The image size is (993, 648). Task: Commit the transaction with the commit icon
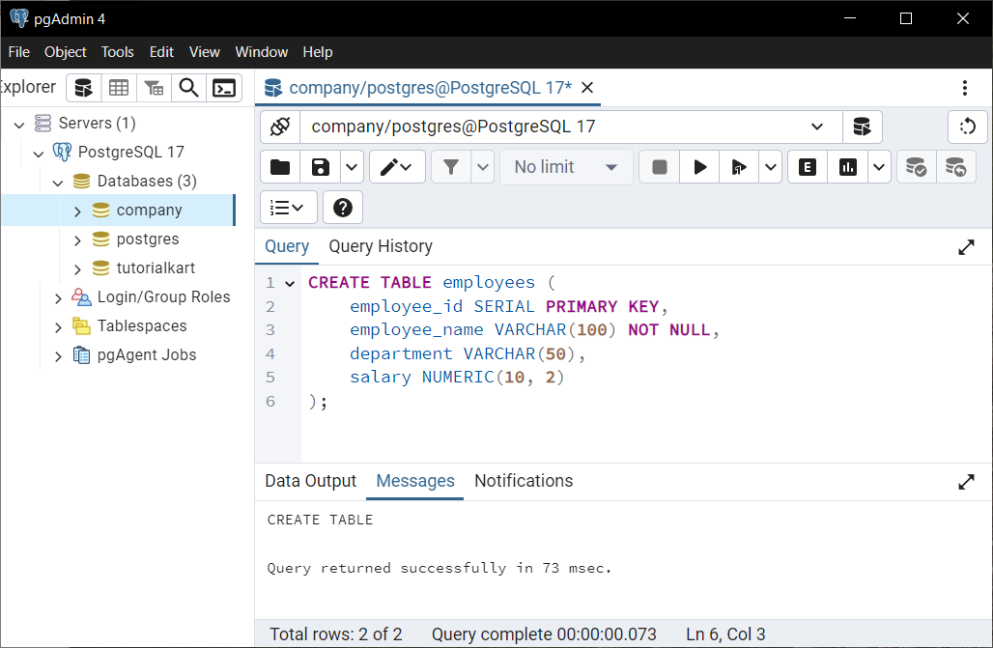pyautogui.click(x=916, y=166)
